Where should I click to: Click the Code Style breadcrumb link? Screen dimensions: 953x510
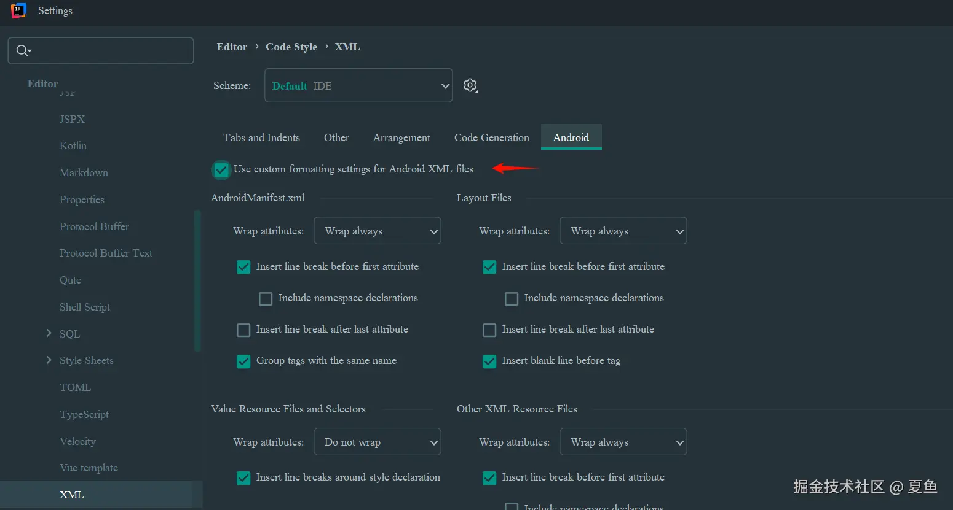[x=291, y=47]
